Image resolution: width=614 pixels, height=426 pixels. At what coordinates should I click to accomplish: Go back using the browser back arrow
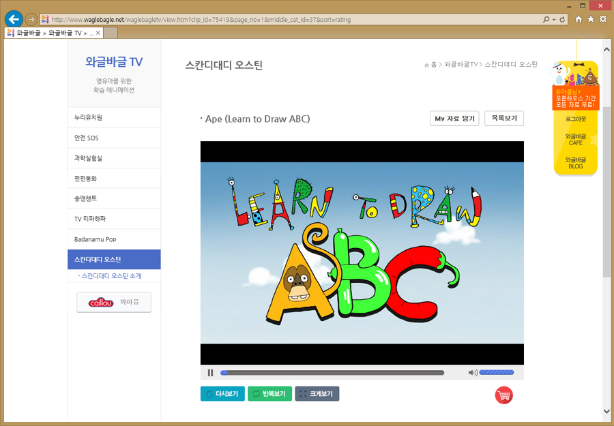14,19
